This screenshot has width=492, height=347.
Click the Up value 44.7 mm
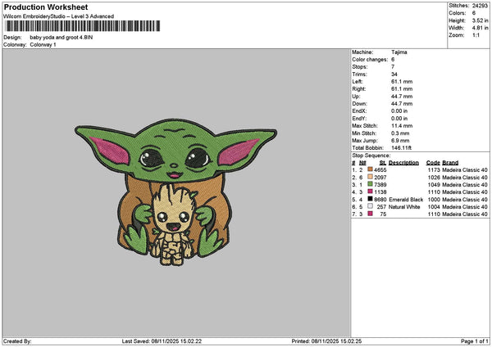coord(402,97)
